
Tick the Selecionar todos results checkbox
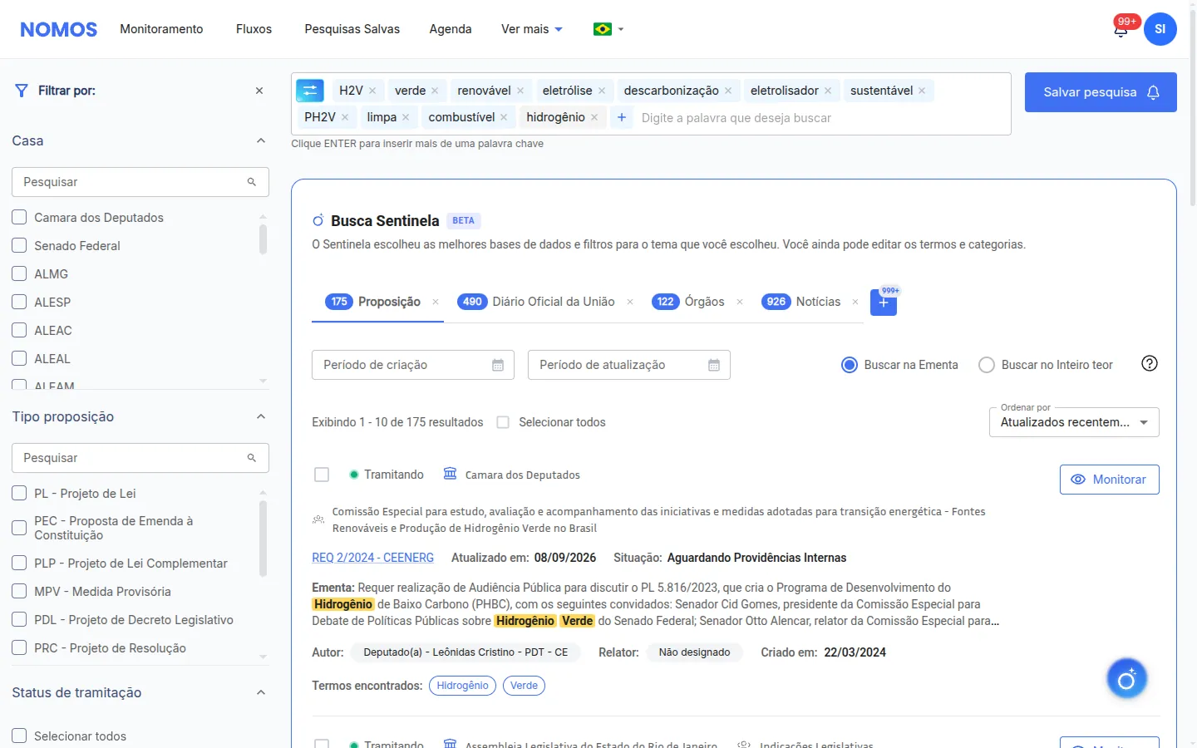[503, 422]
